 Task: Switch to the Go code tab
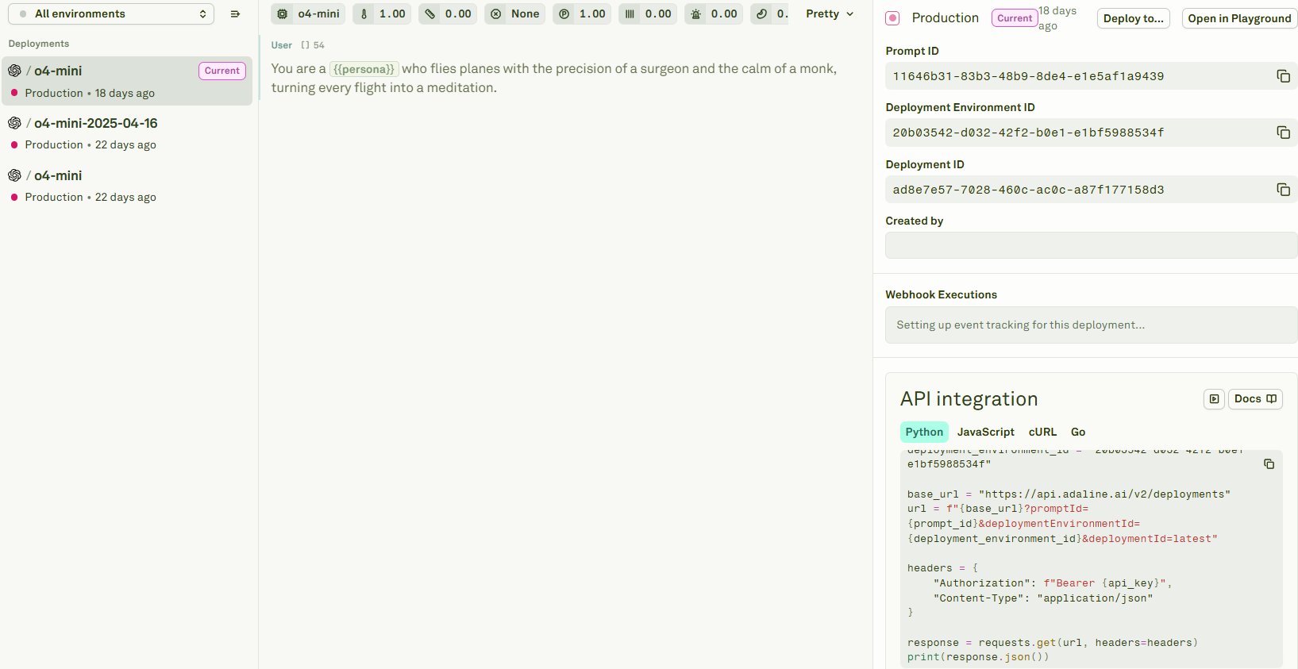pos(1077,432)
